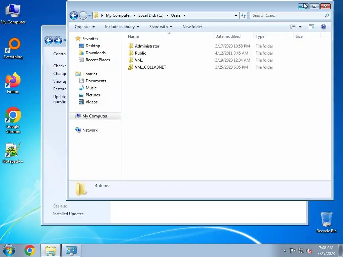
Task: Select the Public folder
Action: tap(140, 53)
